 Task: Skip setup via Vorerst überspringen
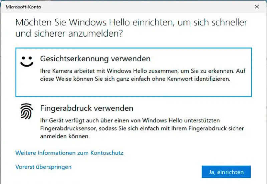[x=43, y=167]
